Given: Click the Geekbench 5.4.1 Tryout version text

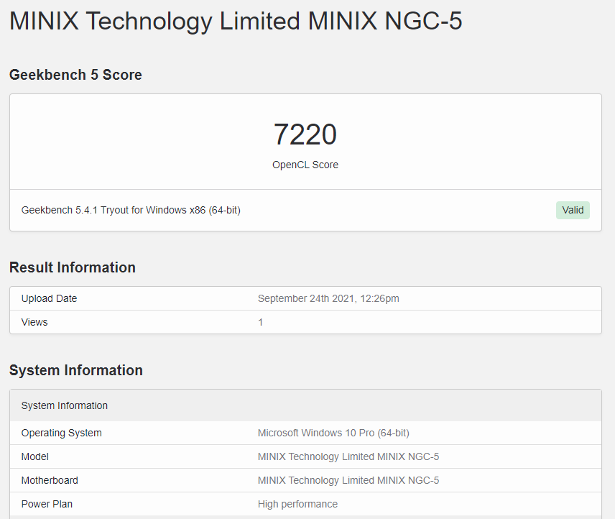Looking at the screenshot, I should point(131,211).
